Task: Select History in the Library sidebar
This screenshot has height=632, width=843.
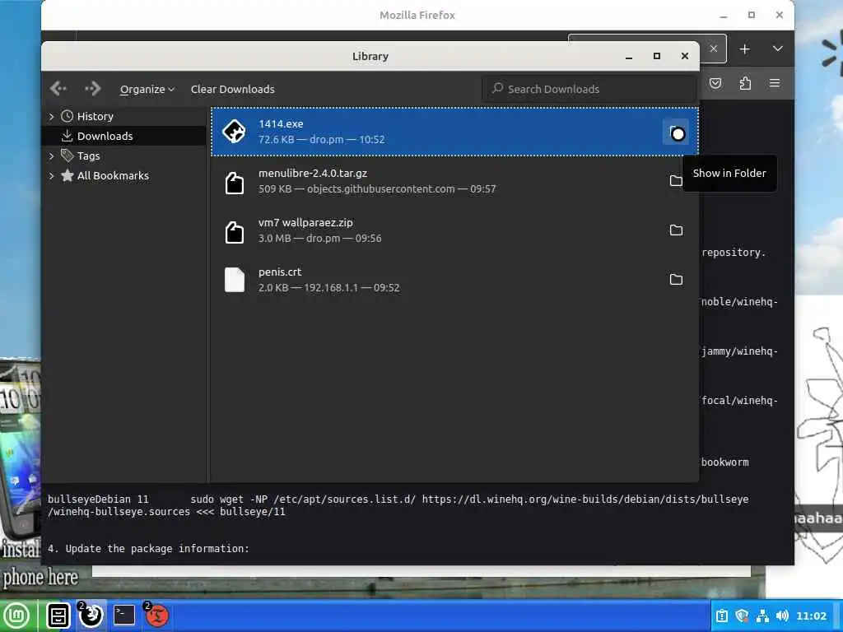Action: 95,116
